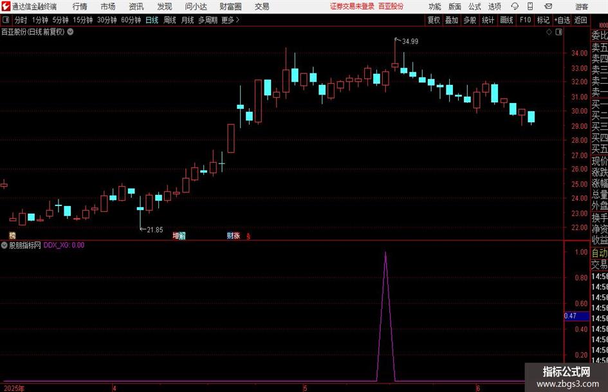Click the 34.99 high price label

click(x=410, y=42)
